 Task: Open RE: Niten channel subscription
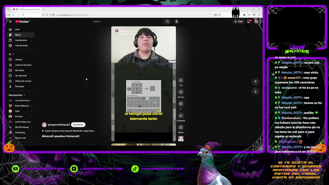[x=20, y=117]
